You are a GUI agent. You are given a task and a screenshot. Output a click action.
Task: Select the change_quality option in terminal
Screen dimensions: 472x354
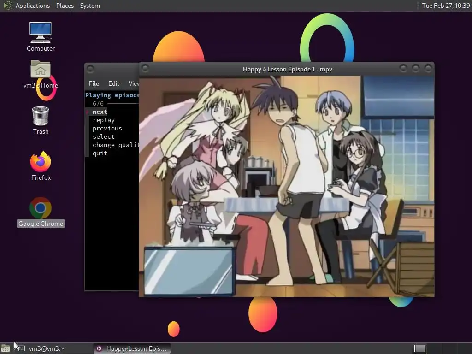[116, 145]
